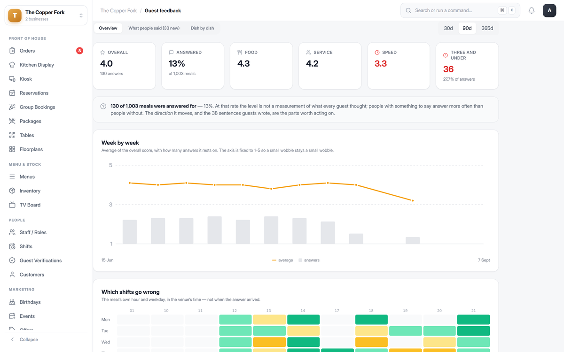
Task: Go to The Copper Fork breadcrumb
Action: [x=119, y=10]
